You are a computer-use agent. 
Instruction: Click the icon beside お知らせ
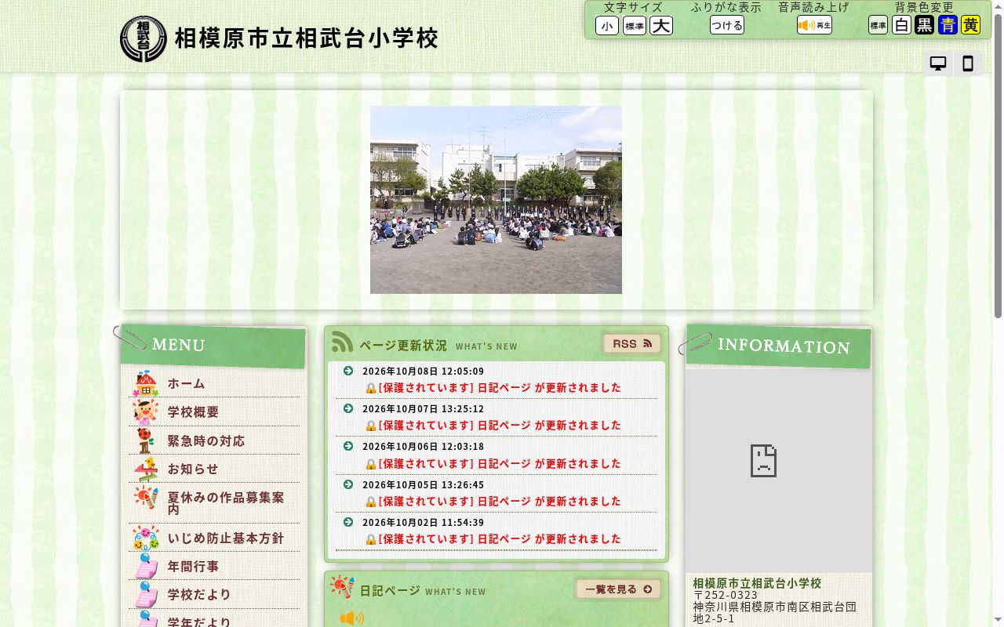(146, 469)
